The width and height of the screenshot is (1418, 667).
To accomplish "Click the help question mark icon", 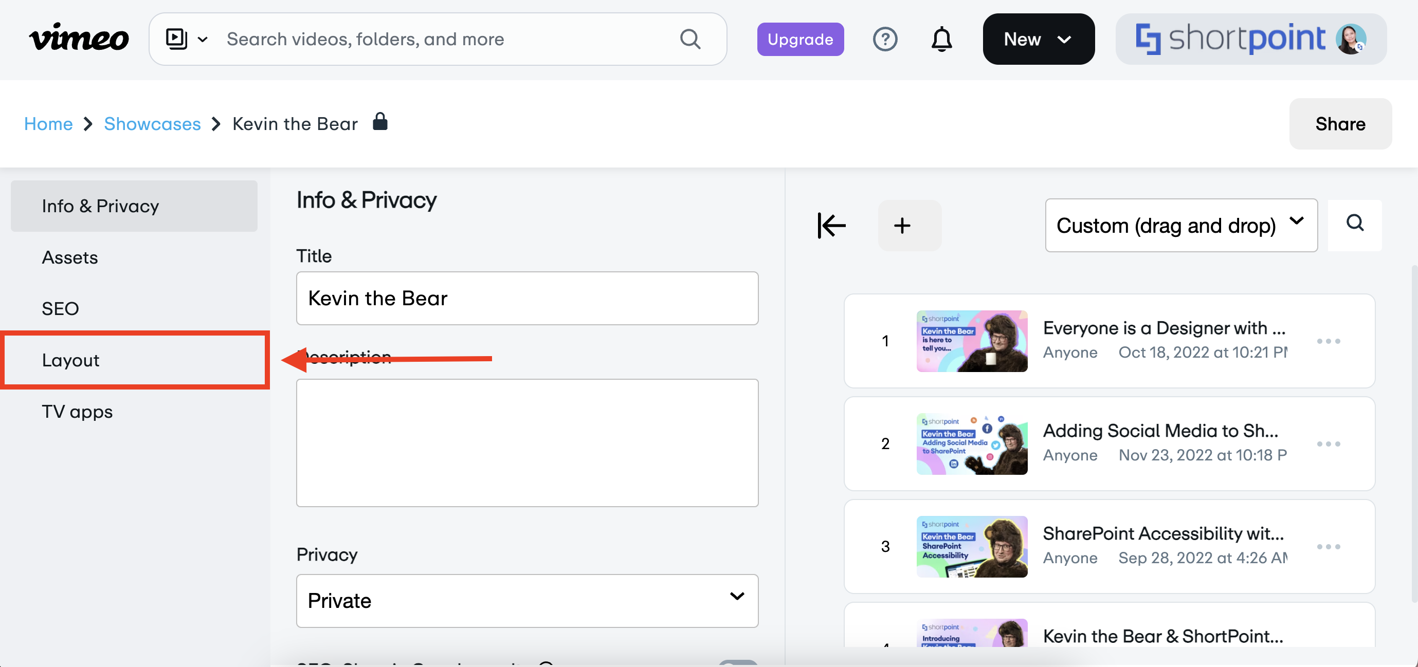I will 885,39.
